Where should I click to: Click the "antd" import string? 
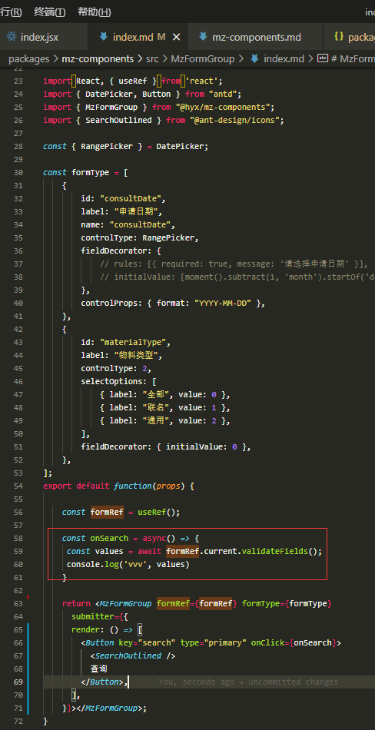click(223, 95)
